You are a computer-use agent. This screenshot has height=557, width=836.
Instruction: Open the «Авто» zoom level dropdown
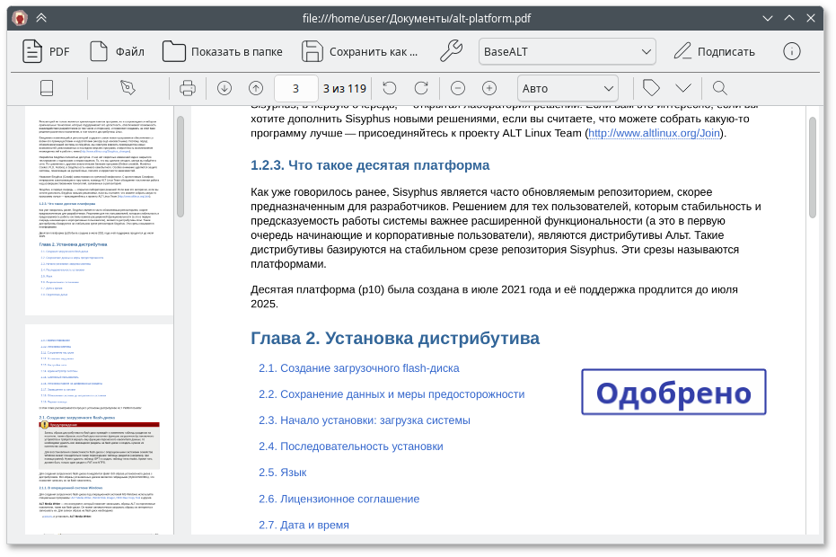[564, 88]
